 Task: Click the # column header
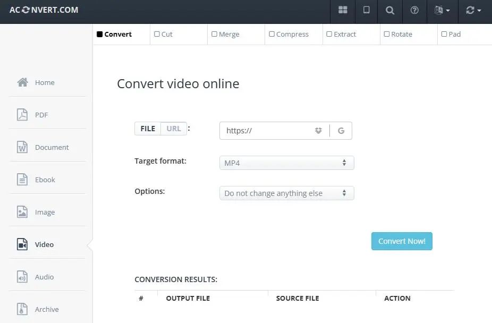point(141,298)
